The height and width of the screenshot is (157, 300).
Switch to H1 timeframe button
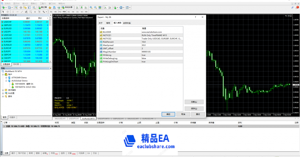(69, 12)
